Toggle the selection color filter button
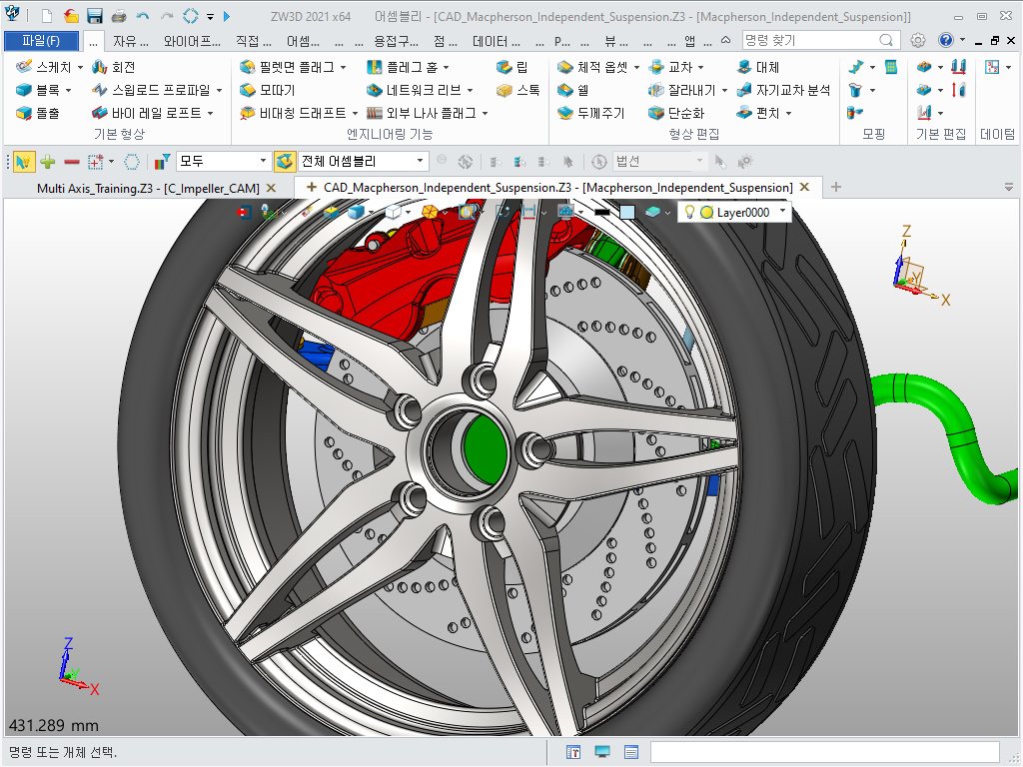 [x=162, y=161]
